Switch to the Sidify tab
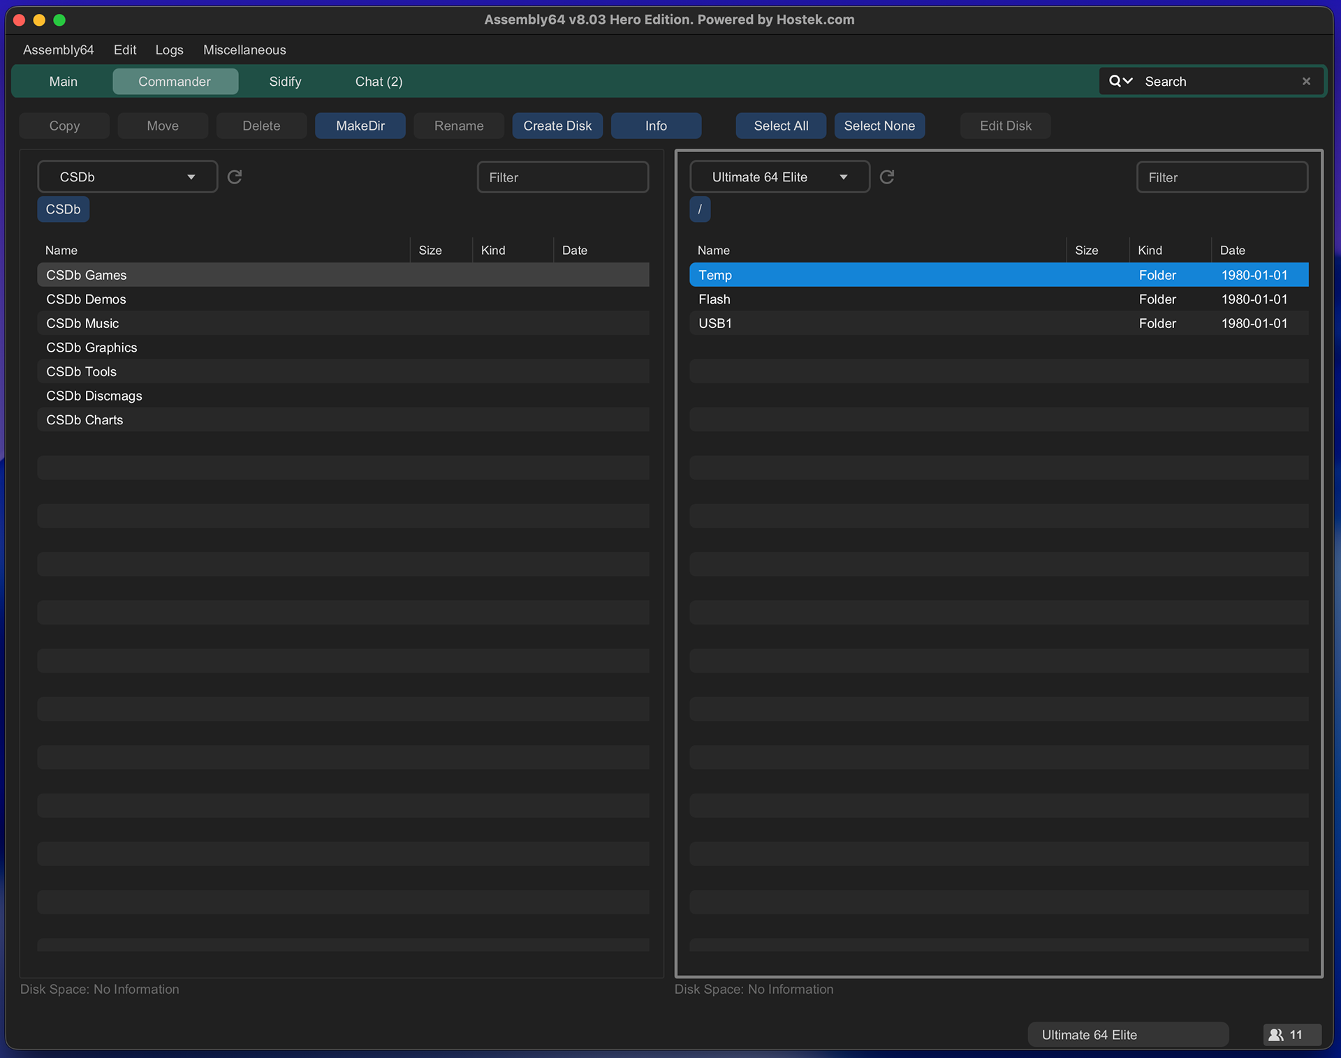The image size is (1341, 1058). pyautogui.click(x=285, y=81)
